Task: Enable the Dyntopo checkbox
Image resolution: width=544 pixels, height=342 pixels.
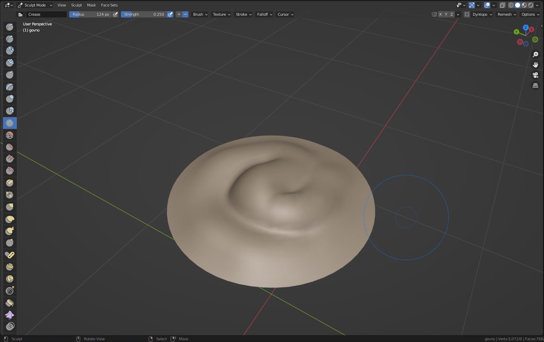Action: pos(467,14)
